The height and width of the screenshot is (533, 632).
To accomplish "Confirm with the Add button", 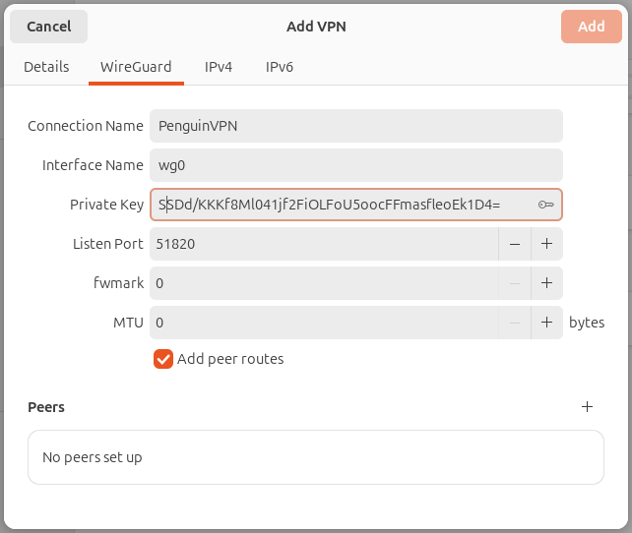I will [x=592, y=27].
